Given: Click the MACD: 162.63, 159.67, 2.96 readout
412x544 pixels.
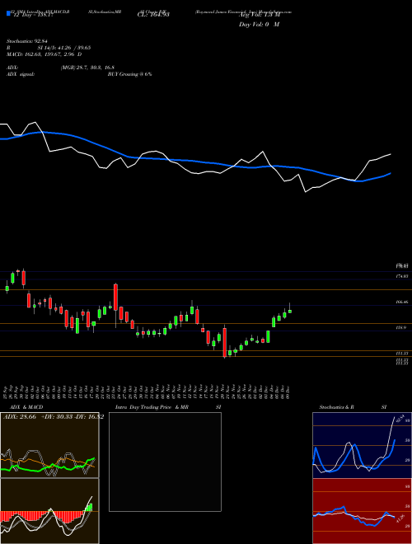Looking at the screenshot, I should (44, 54).
